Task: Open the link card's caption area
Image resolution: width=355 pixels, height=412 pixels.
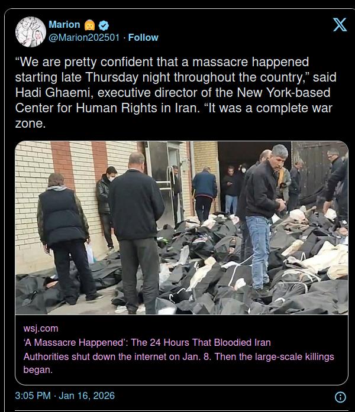Action: [x=182, y=349]
